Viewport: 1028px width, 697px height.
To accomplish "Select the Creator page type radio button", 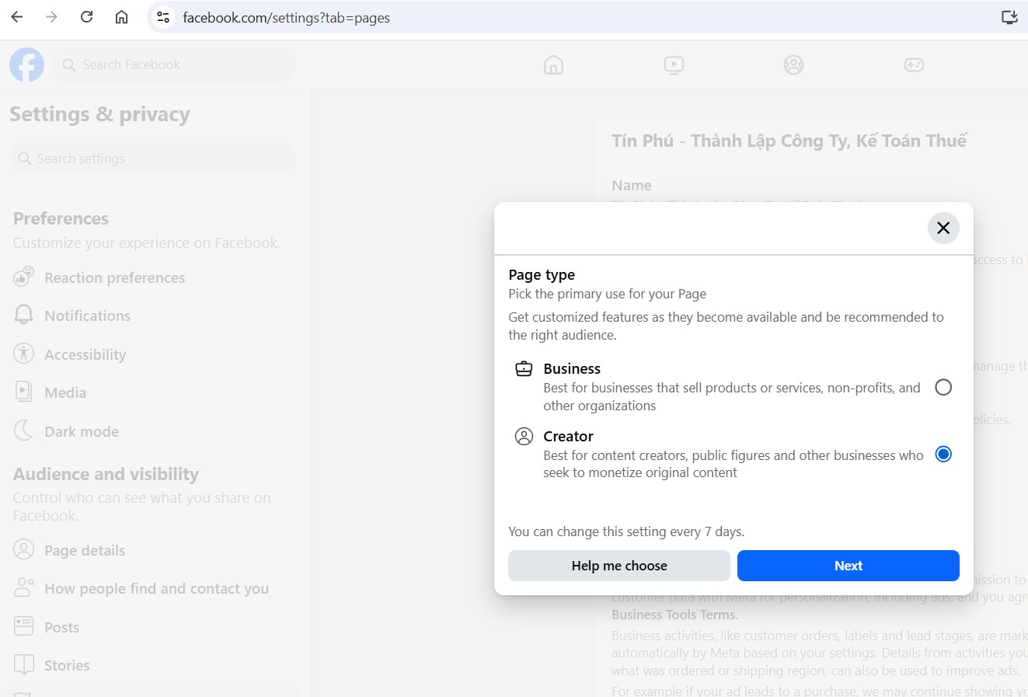I will [x=943, y=455].
